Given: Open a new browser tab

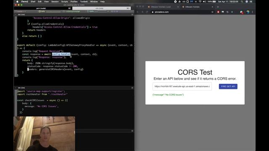Looking at the screenshot, I should tap(218, 7).
